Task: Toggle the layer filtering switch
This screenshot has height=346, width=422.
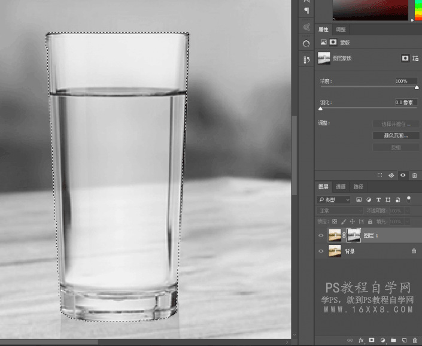Action: (x=409, y=199)
